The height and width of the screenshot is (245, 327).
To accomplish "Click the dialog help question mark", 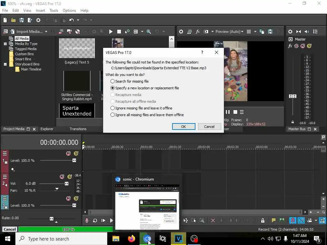I will pyautogui.click(x=202, y=52).
